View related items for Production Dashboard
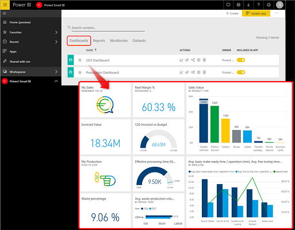 193,72
